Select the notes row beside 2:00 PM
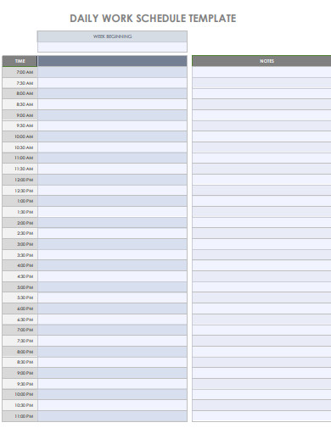The width and height of the screenshot is (331, 428). click(261, 223)
